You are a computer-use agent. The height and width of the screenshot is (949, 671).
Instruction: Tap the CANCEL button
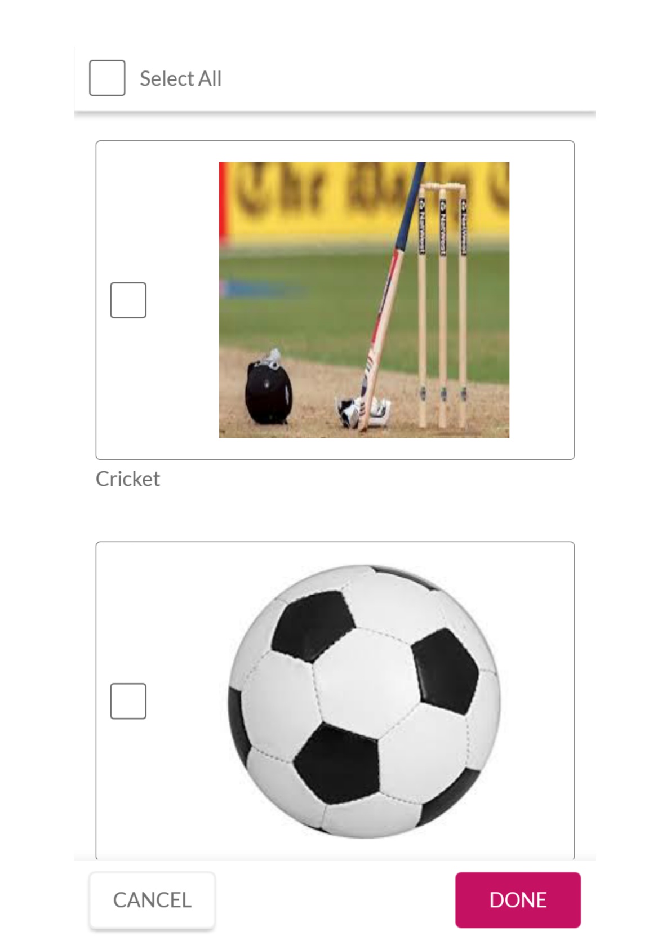(x=152, y=900)
